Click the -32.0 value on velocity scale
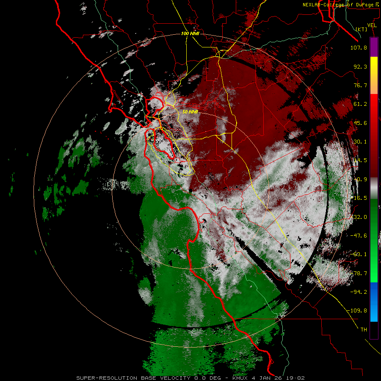381x381 pixels. (x=359, y=217)
